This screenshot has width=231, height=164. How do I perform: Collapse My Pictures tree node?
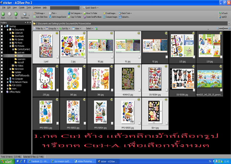[10, 46]
